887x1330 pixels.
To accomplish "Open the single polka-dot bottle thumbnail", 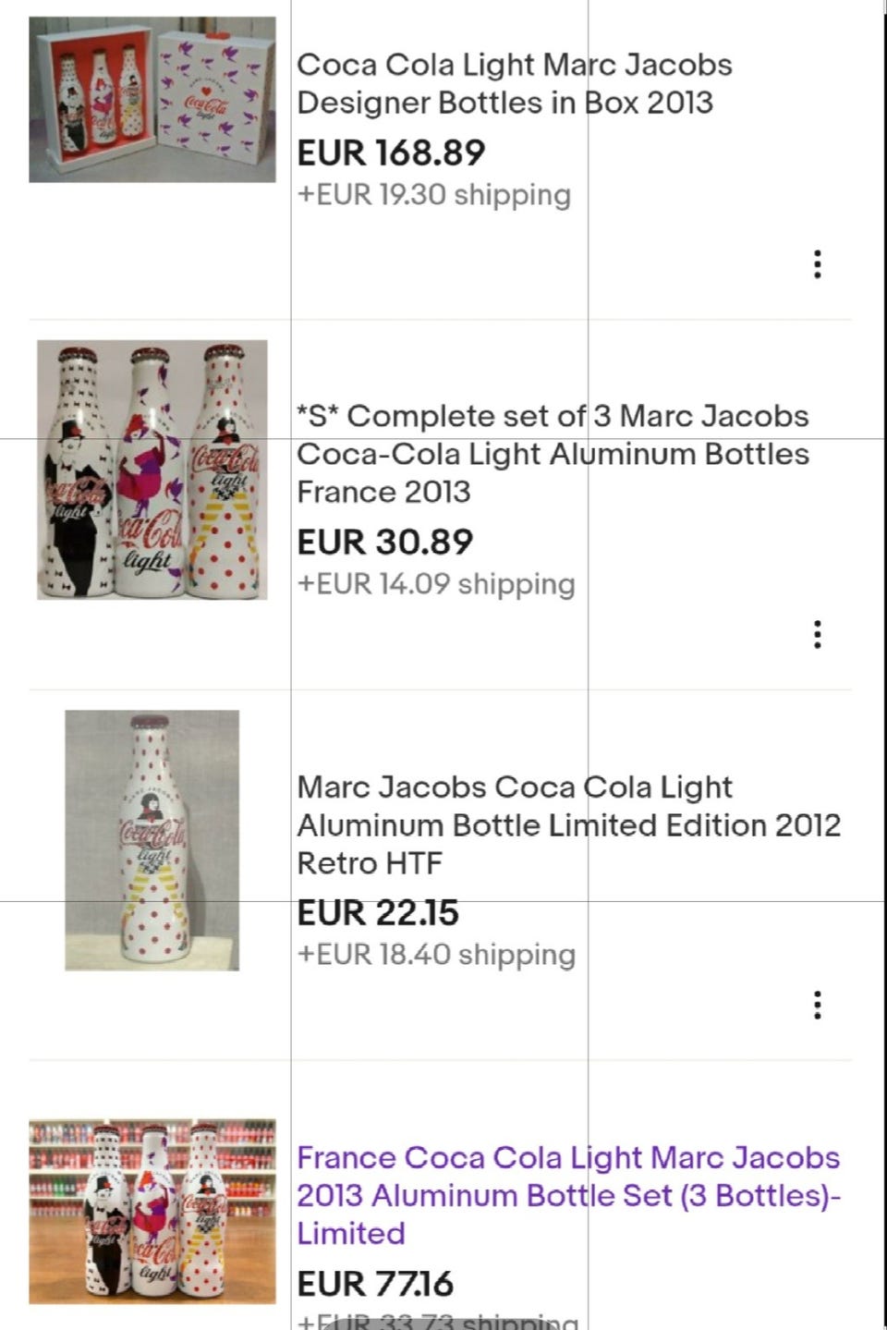I will tap(152, 840).
